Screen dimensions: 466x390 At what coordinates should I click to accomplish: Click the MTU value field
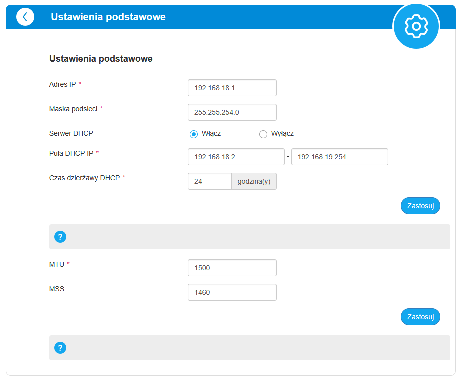click(x=232, y=268)
